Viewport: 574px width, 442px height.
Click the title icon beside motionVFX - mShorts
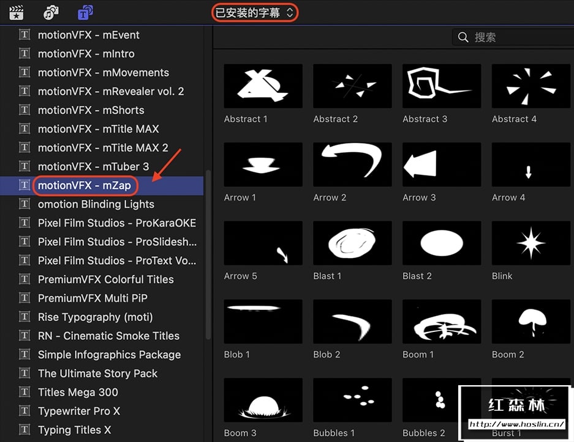pos(25,110)
